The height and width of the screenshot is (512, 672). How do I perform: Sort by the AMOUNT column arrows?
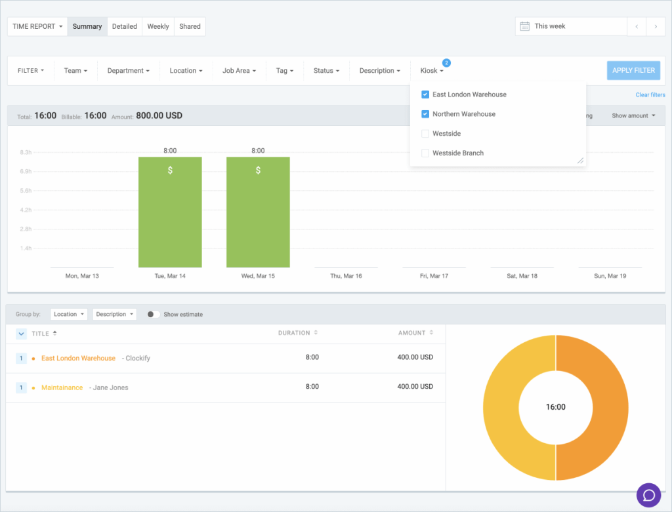tap(431, 332)
